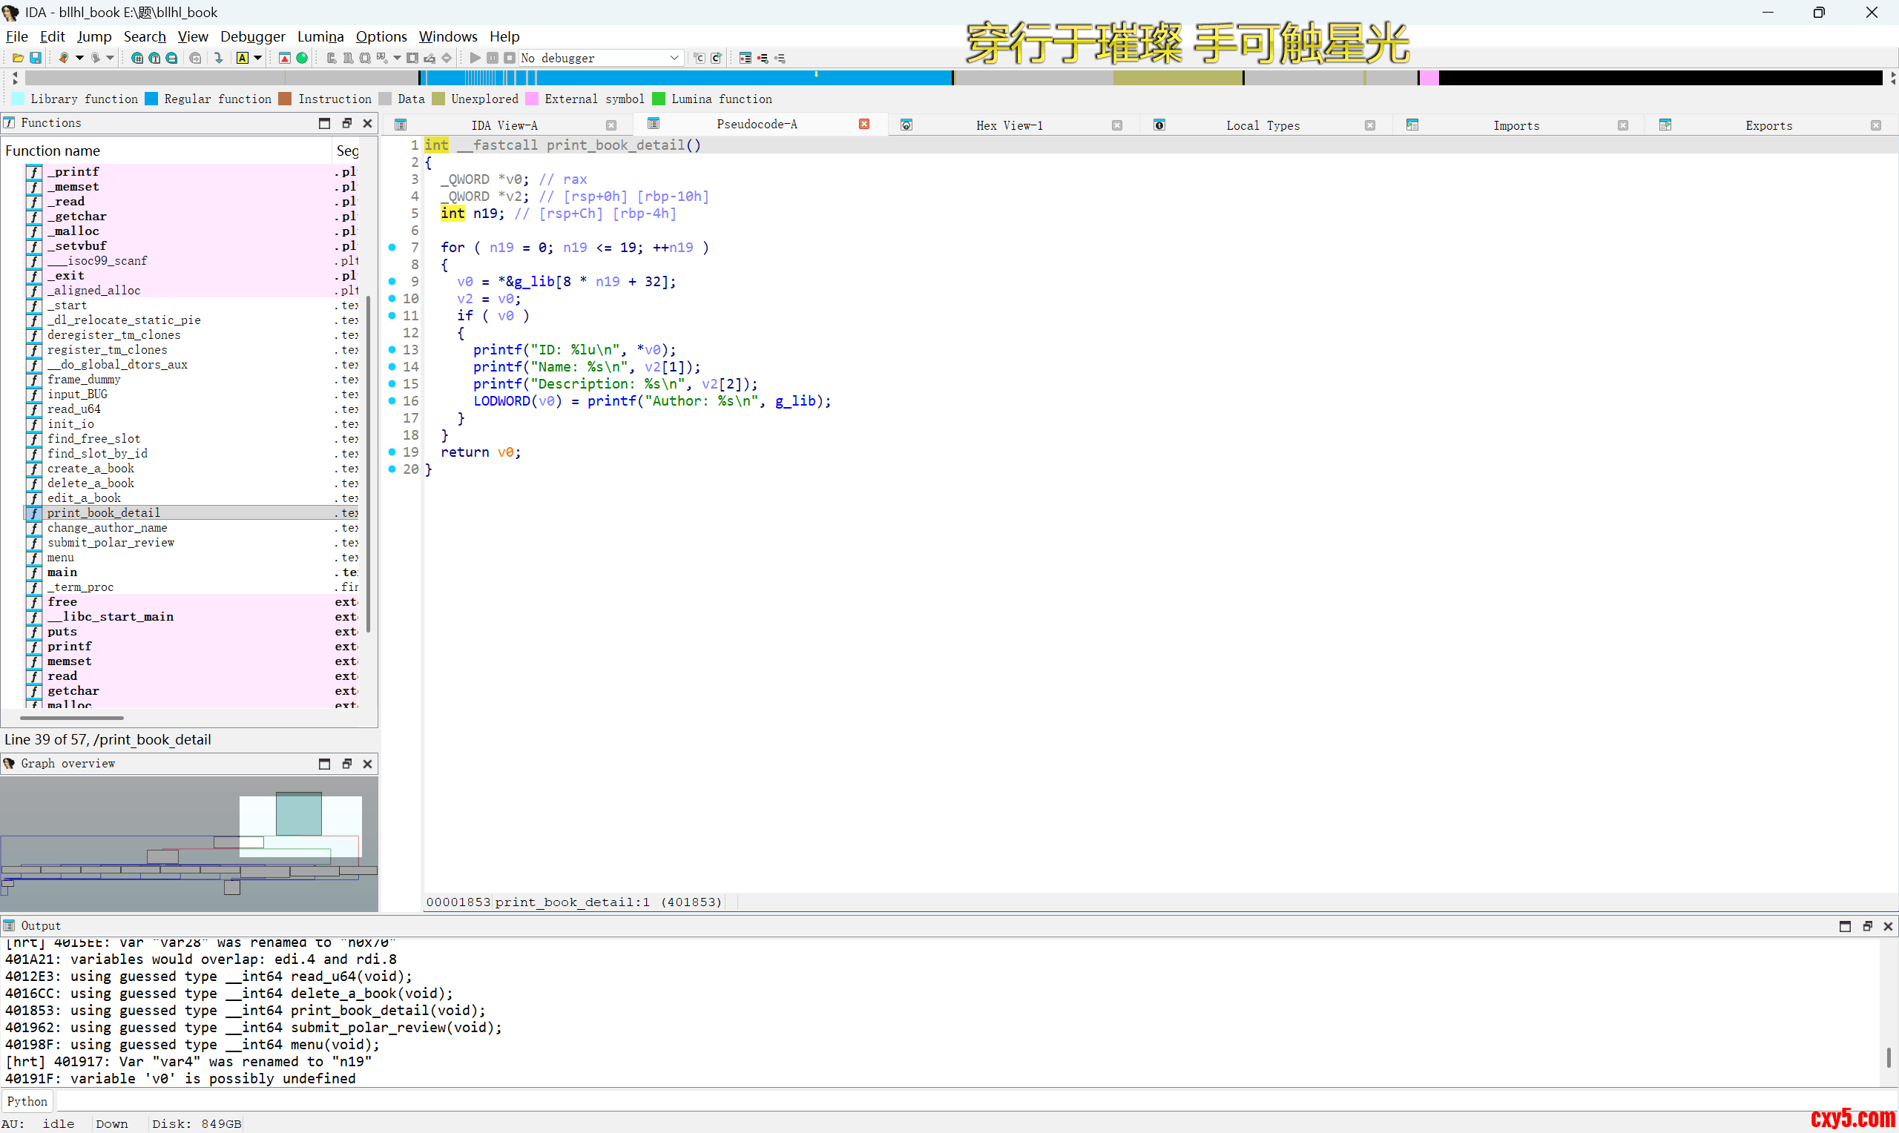This screenshot has width=1899, height=1133.
Task: Toggle breakpoint dot on line 19
Action: (392, 452)
